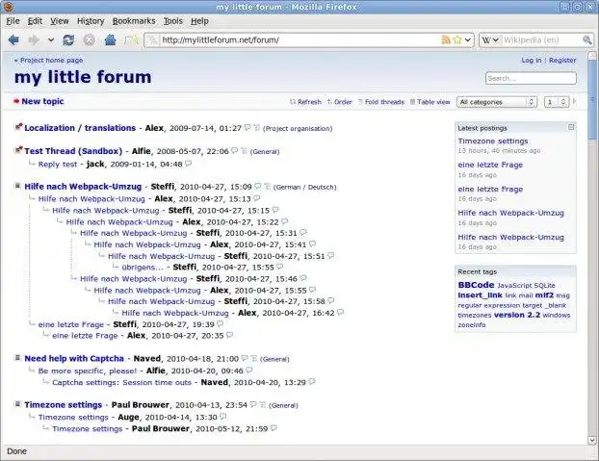Click the forum Search input box
The height and width of the screenshot is (461, 599).
coord(531,78)
